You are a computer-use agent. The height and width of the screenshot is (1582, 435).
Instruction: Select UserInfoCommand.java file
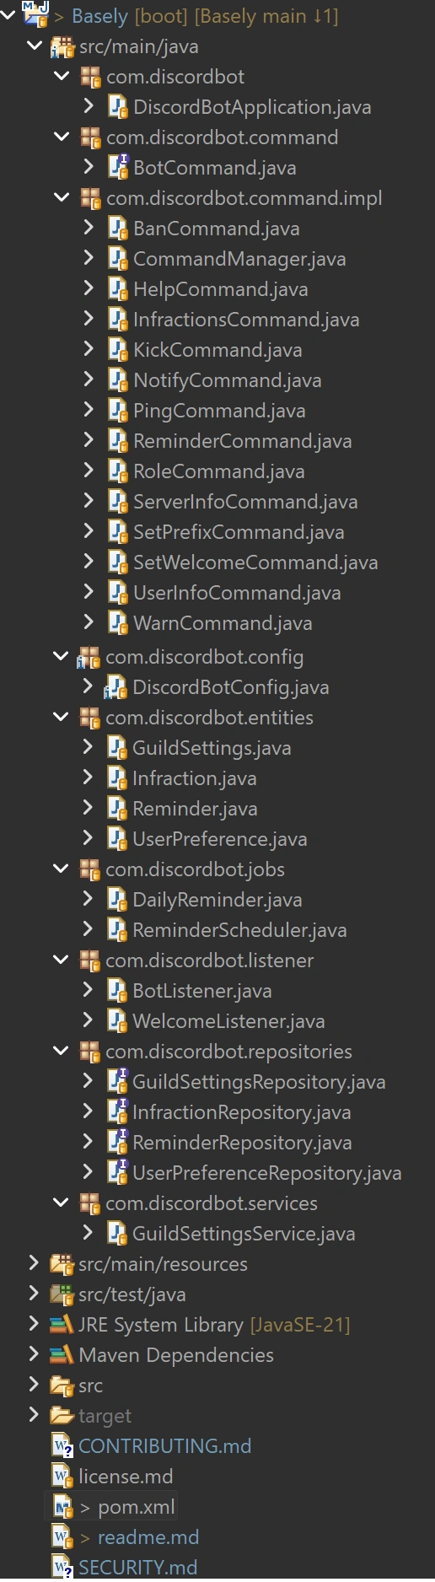tap(237, 593)
